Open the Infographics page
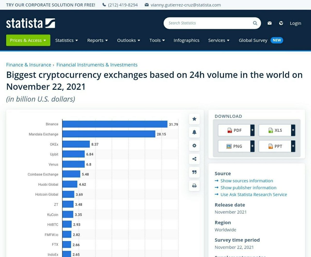The width and height of the screenshot is (311, 257). 186,40
